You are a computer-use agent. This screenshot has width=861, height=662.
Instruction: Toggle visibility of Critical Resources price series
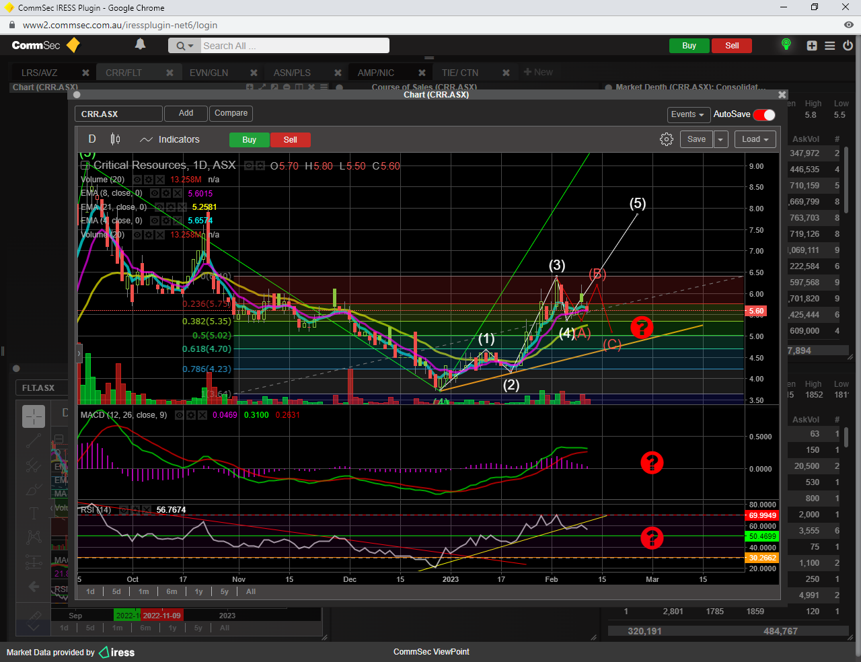(x=249, y=165)
